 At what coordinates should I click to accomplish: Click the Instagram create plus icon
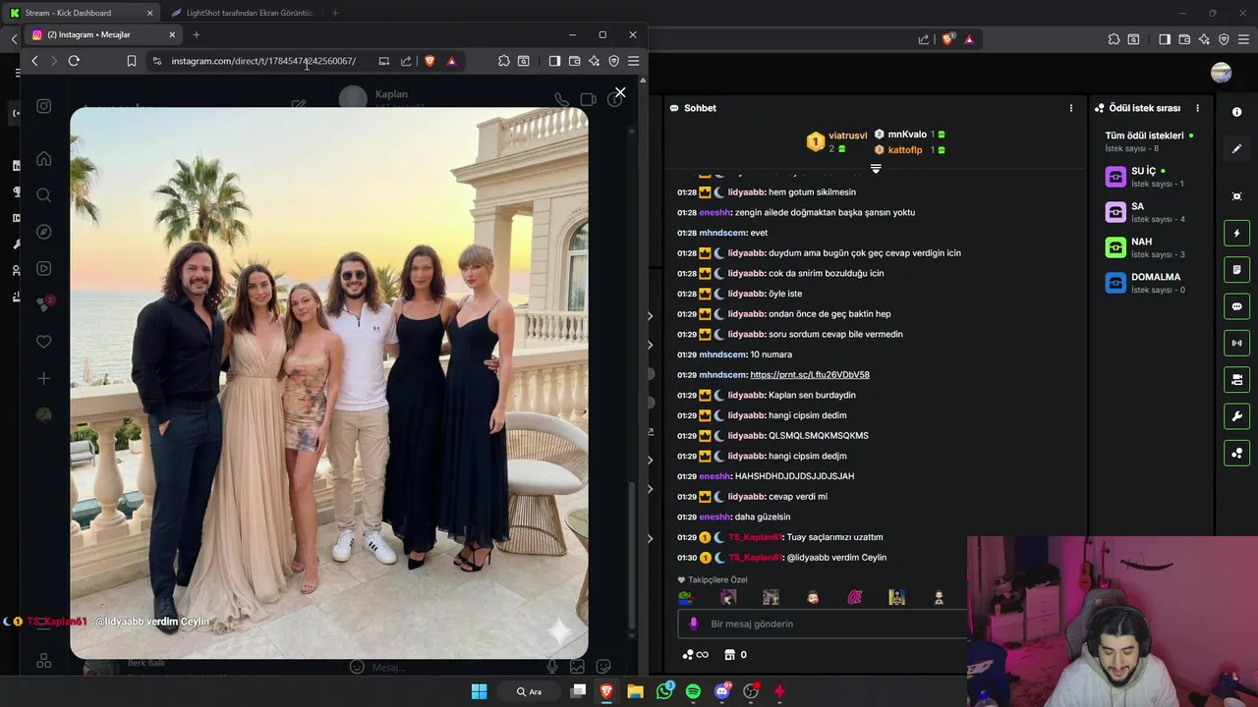click(x=43, y=378)
